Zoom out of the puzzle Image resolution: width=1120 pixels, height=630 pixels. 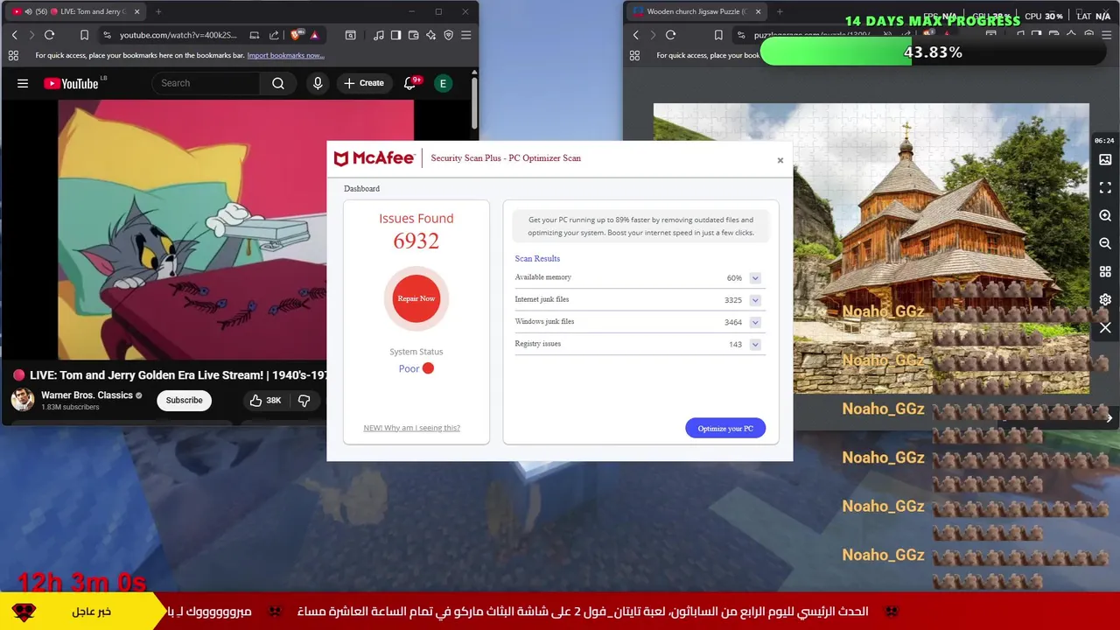click(1105, 244)
